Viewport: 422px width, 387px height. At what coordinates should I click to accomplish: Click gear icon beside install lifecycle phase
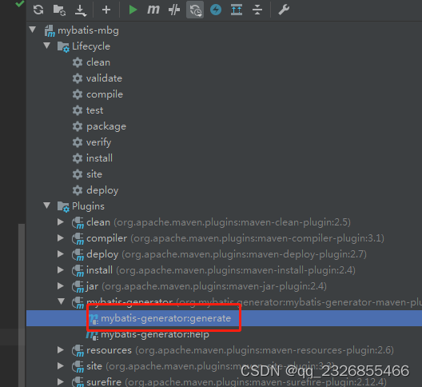pyautogui.click(x=78, y=158)
